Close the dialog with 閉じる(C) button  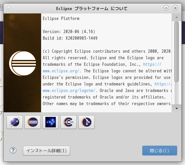click(160, 151)
